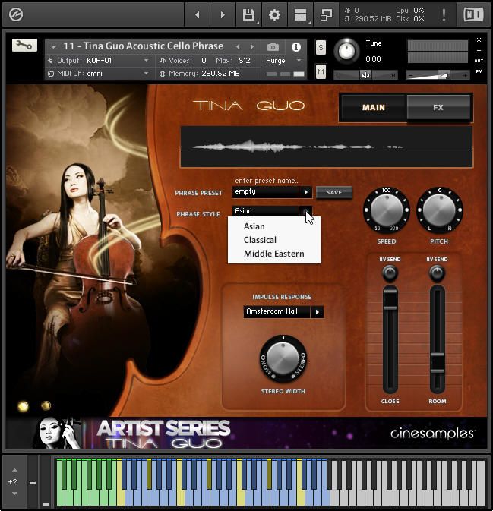Image resolution: width=493 pixels, height=511 pixels.
Task: Click the cinesamples logo link
Action: point(432,433)
